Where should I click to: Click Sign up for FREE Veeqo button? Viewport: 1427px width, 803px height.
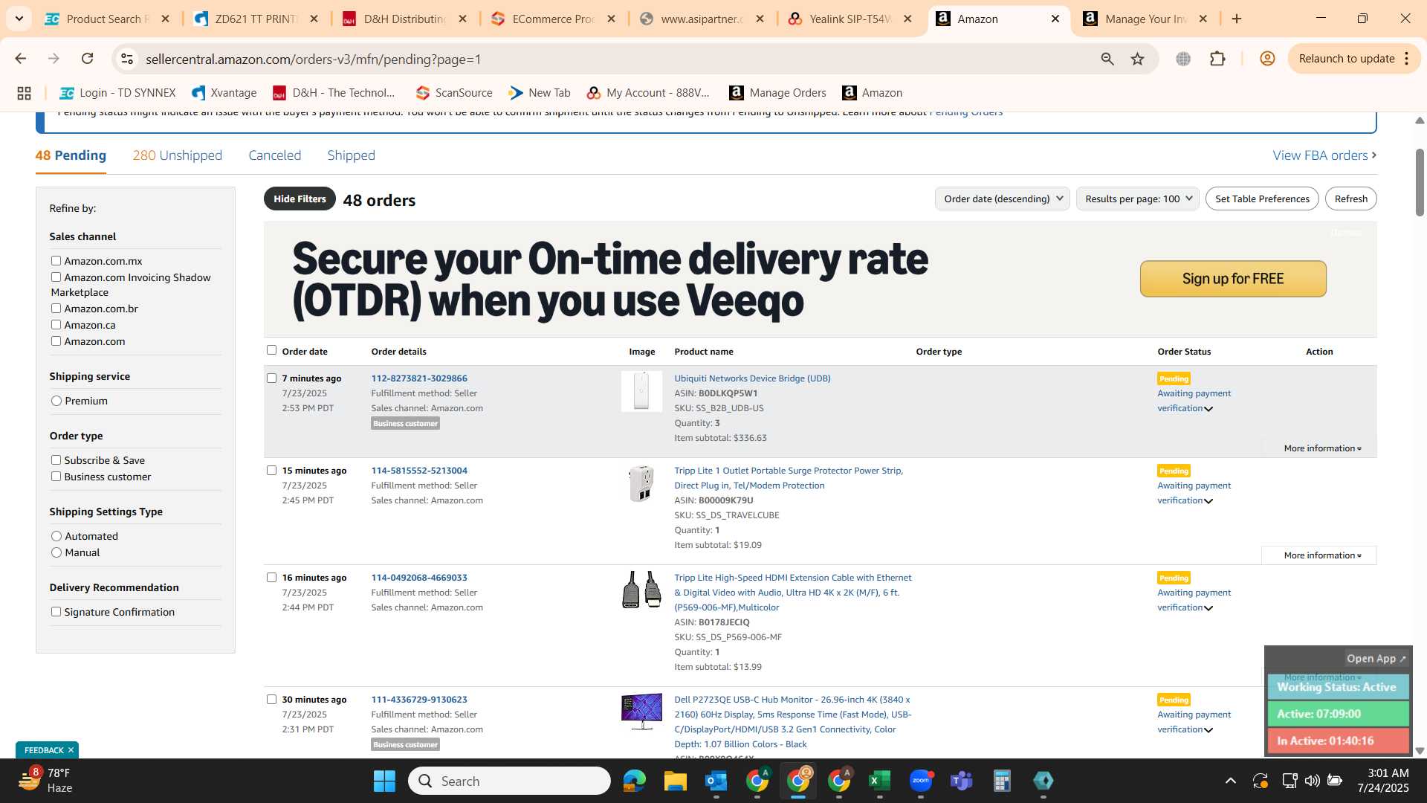coord(1233,279)
